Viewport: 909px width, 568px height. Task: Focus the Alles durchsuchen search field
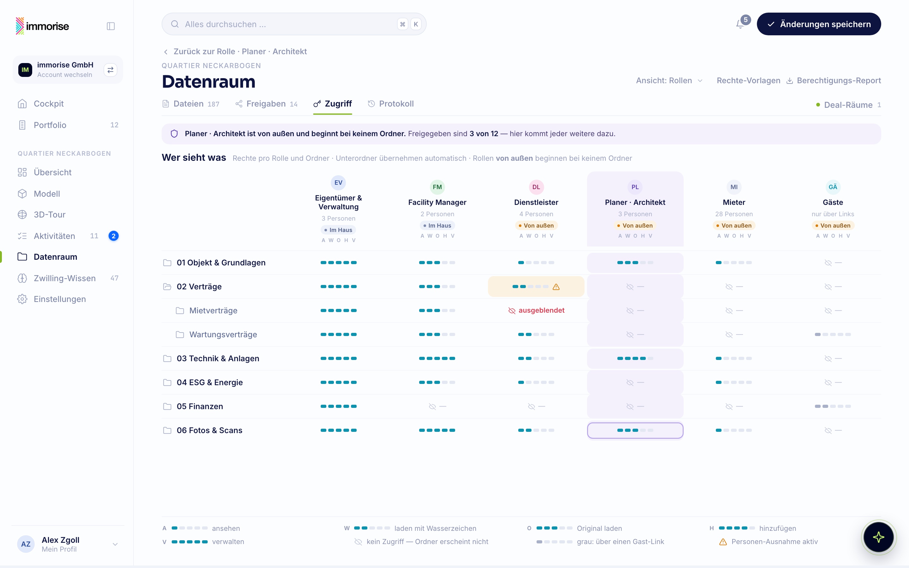click(294, 24)
